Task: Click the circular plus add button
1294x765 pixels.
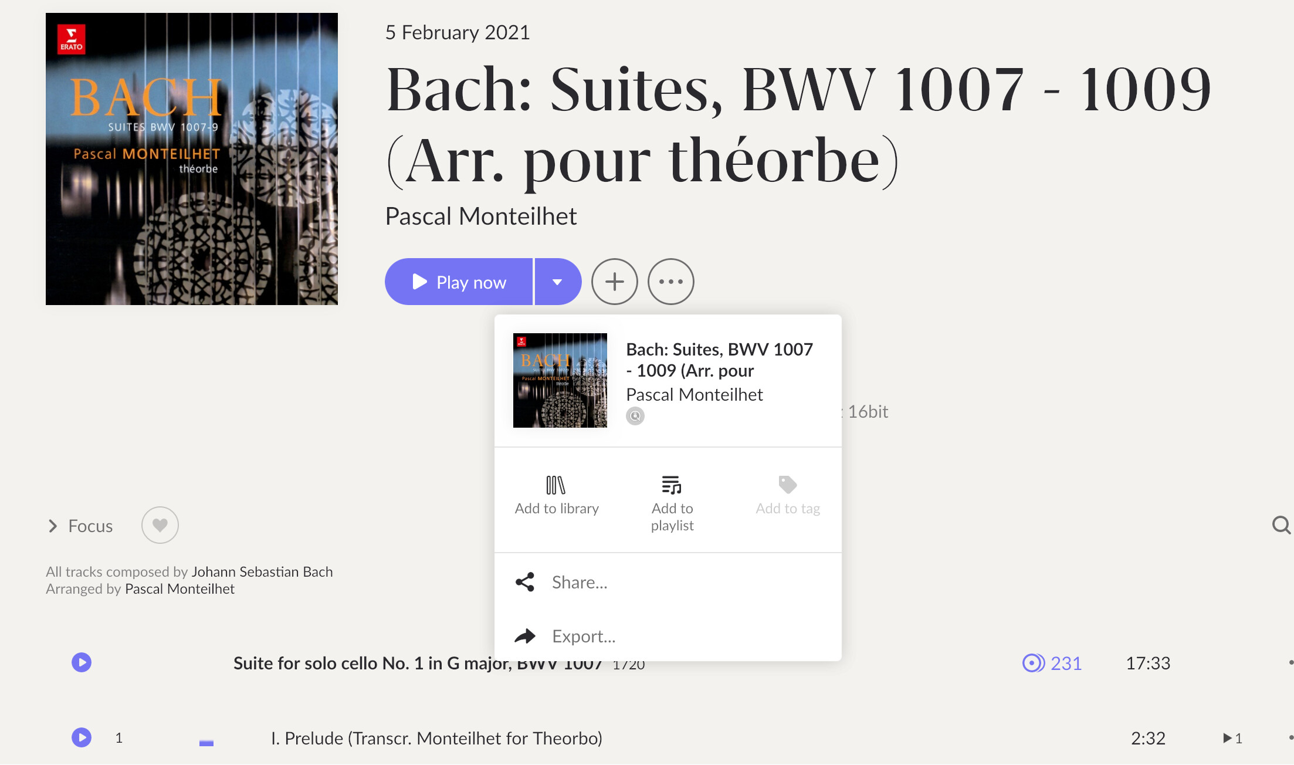Action: [614, 282]
